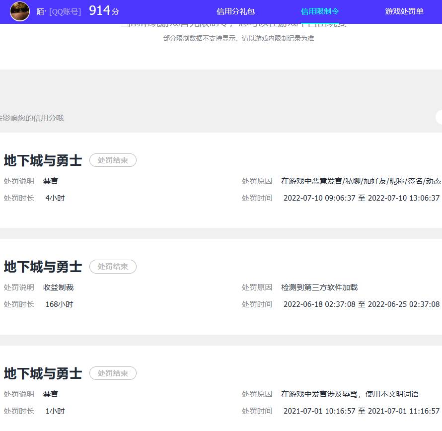Click the first 处罚结束 status badge

pyautogui.click(x=113, y=160)
